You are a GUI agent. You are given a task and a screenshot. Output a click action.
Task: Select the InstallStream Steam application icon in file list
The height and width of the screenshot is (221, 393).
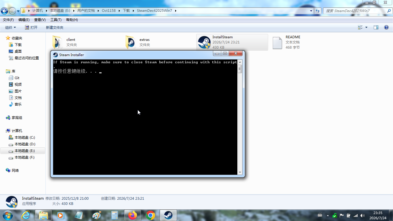click(204, 42)
